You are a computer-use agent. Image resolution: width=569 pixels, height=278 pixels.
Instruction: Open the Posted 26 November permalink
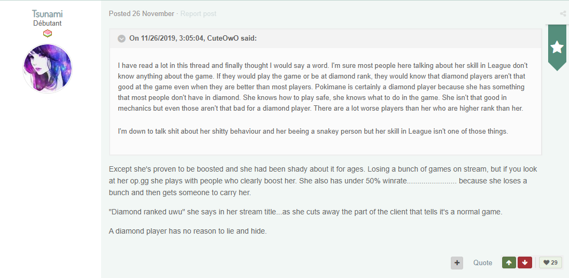click(142, 13)
